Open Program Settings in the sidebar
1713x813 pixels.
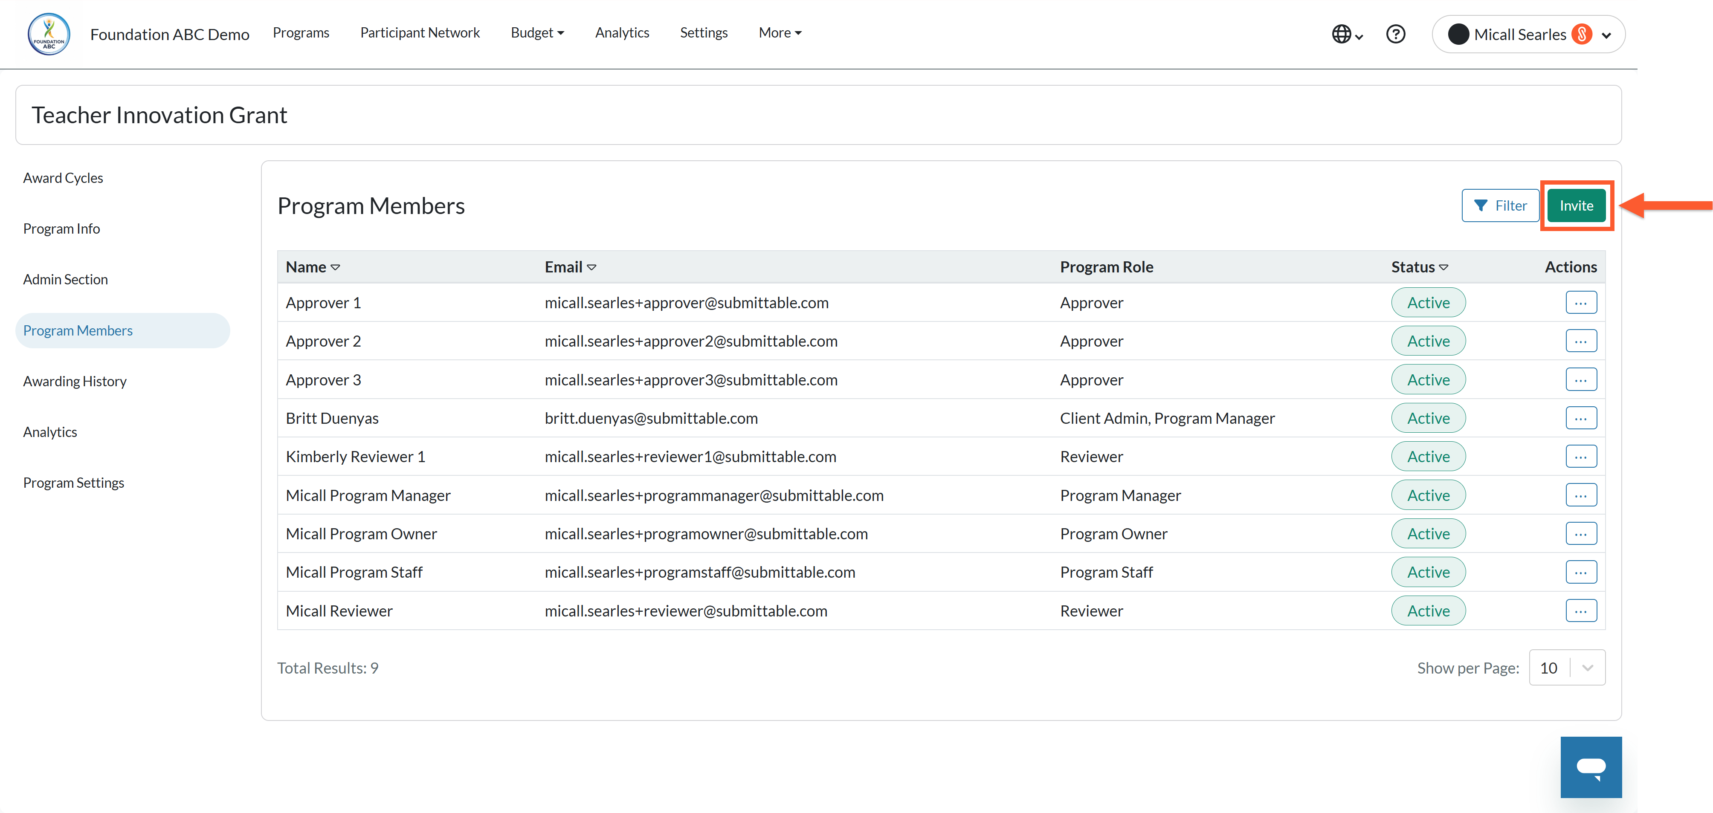click(73, 483)
